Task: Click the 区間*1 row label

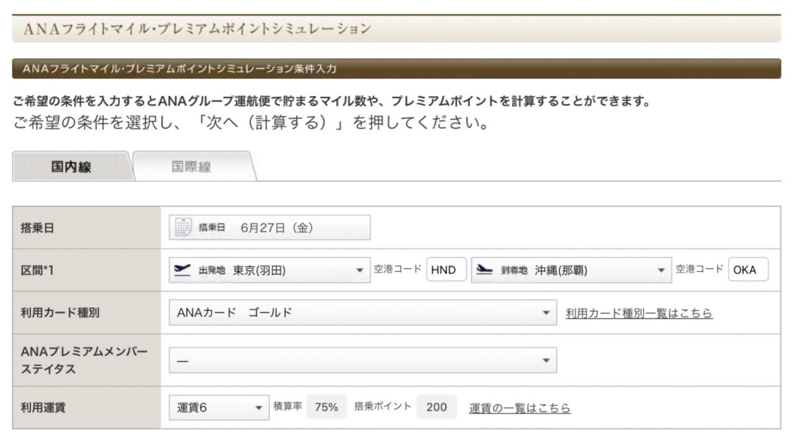Action: point(37,270)
